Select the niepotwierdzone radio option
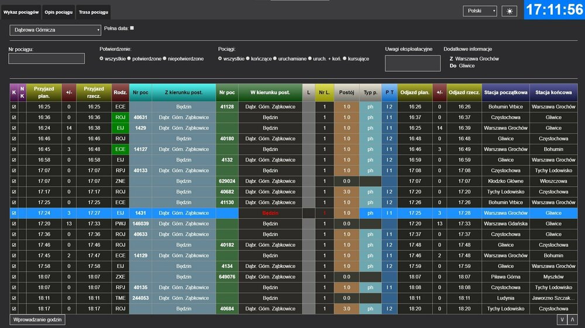585x328 pixels. coord(165,59)
